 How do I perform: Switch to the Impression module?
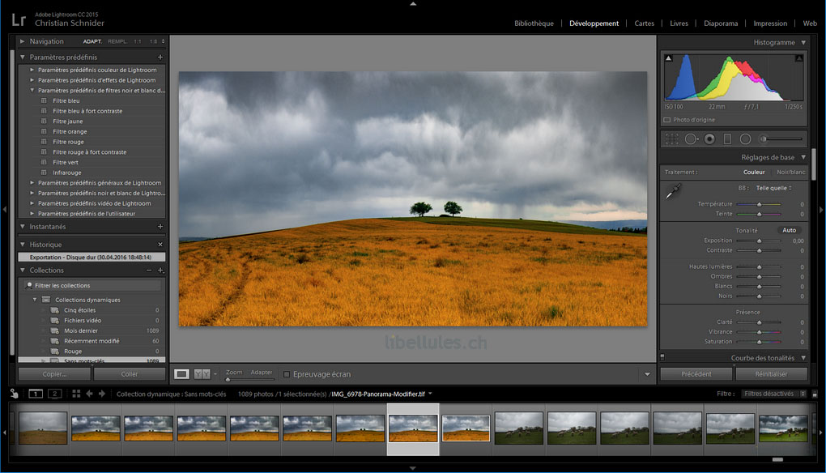(x=770, y=23)
